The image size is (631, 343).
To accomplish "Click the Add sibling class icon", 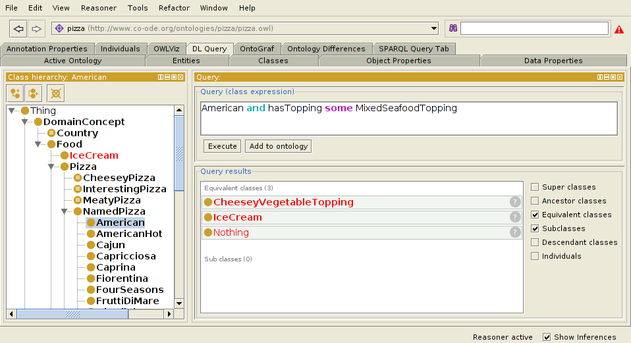I will [x=34, y=93].
